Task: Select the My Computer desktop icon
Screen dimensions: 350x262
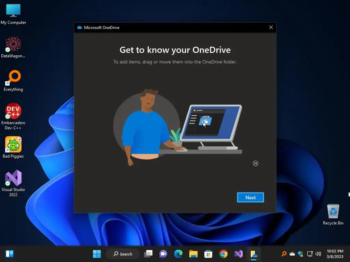Action: point(13,14)
